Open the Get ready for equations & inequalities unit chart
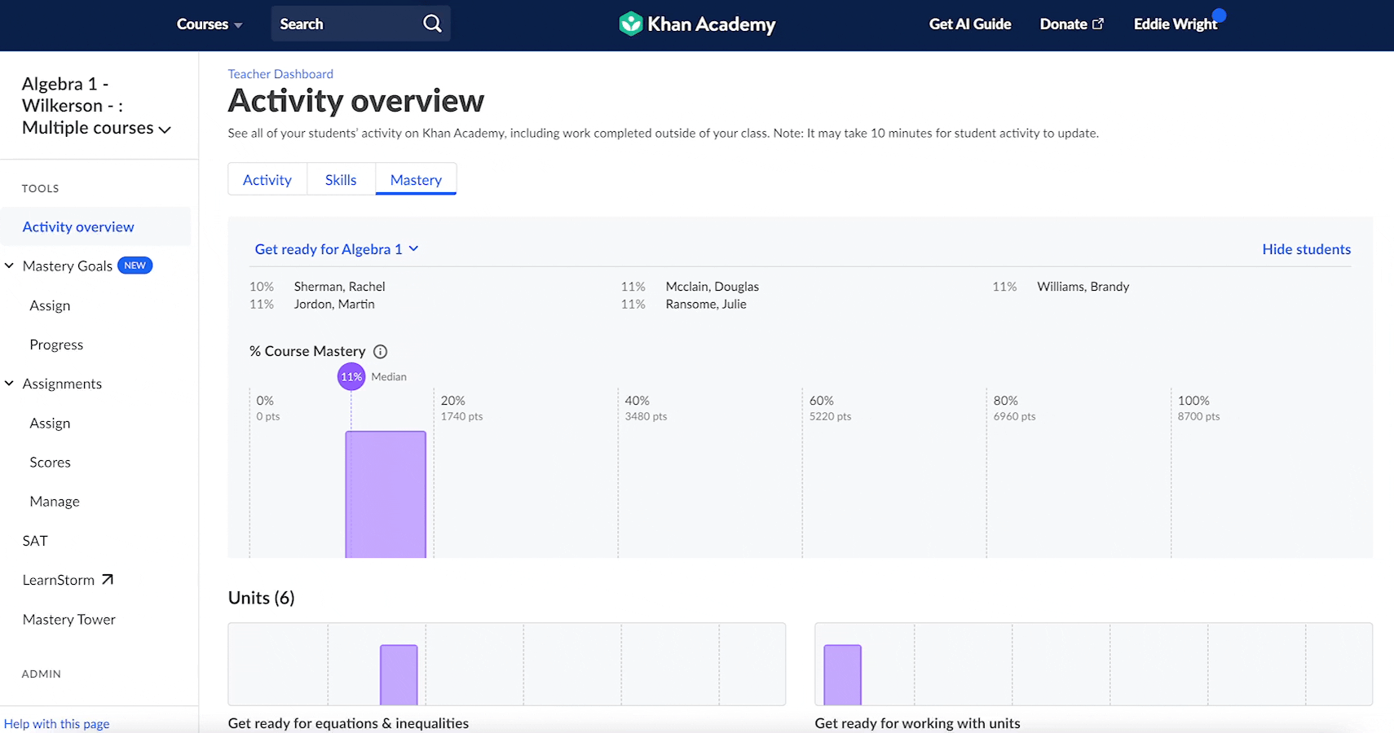 [x=506, y=664]
